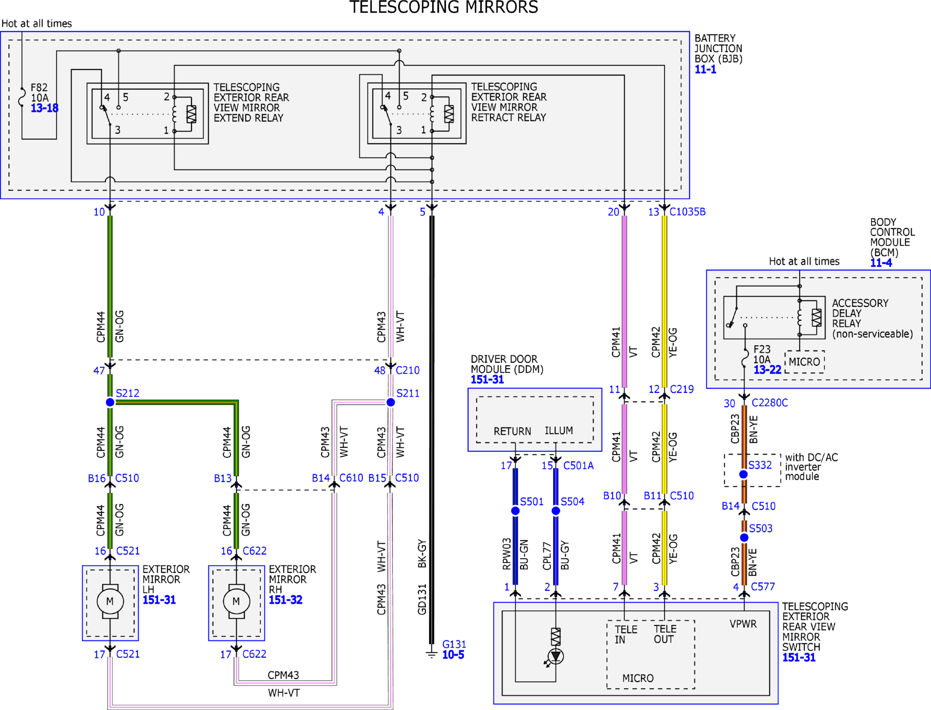Click the ACCESSORY DELAY RELAY label

(x=872, y=319)
